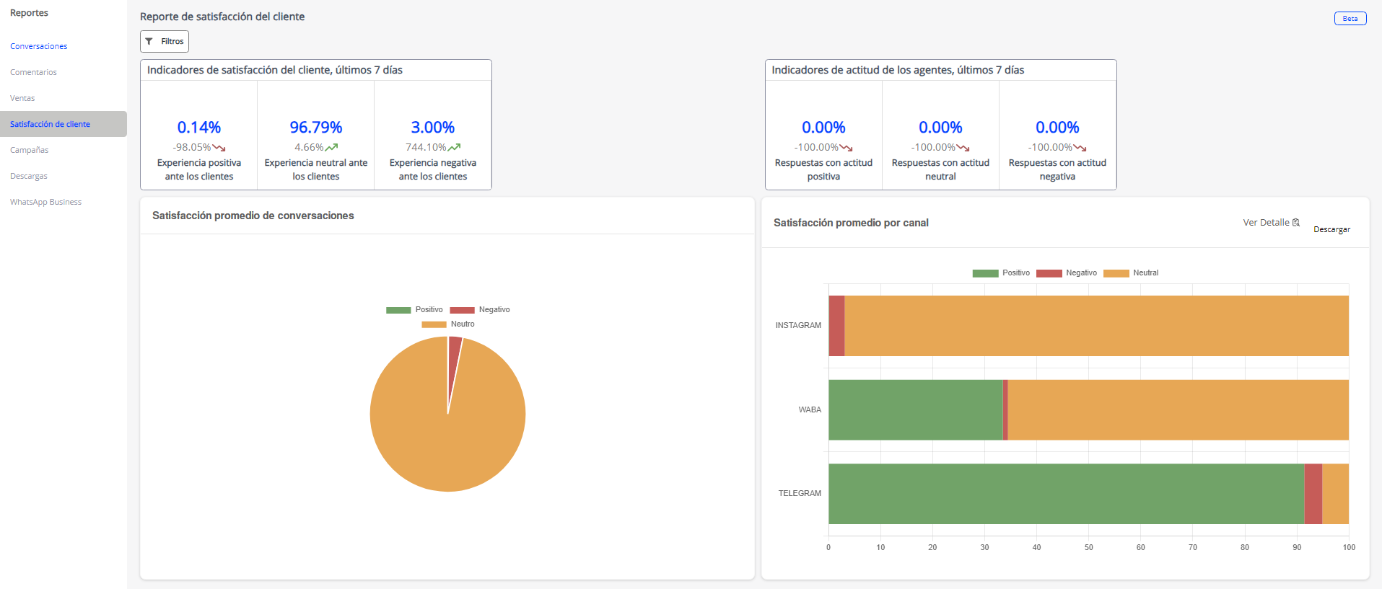Image resolution: width=1382 pixels, height=589 pixels.
Task: Click the upward trend arrow under 3.00%
Action: click(x=454, y=148)
